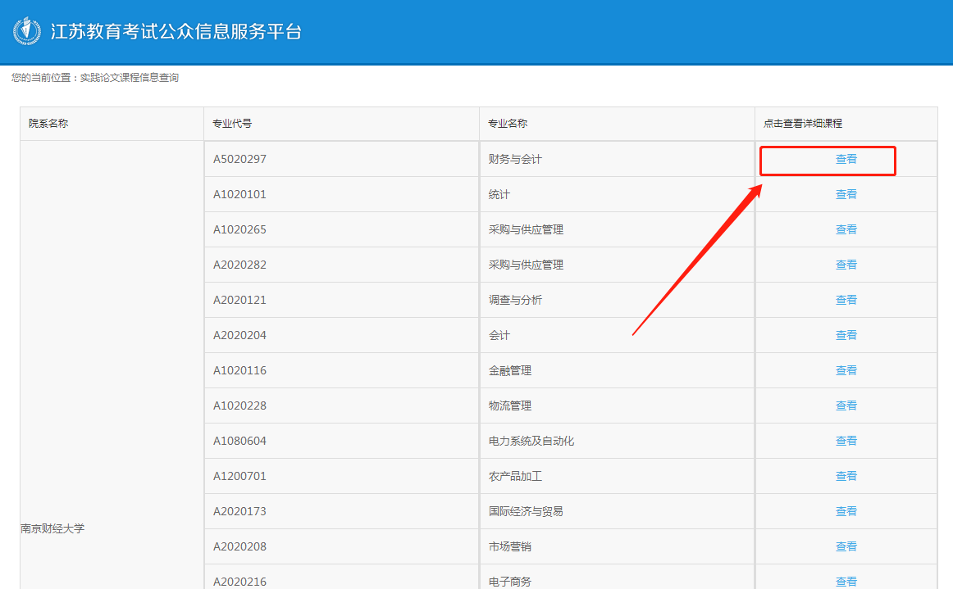This screenshot has width=953, height=589.
Task: View courses for major code A1020265
Action: pyautogui.click(x=846, y=230)
